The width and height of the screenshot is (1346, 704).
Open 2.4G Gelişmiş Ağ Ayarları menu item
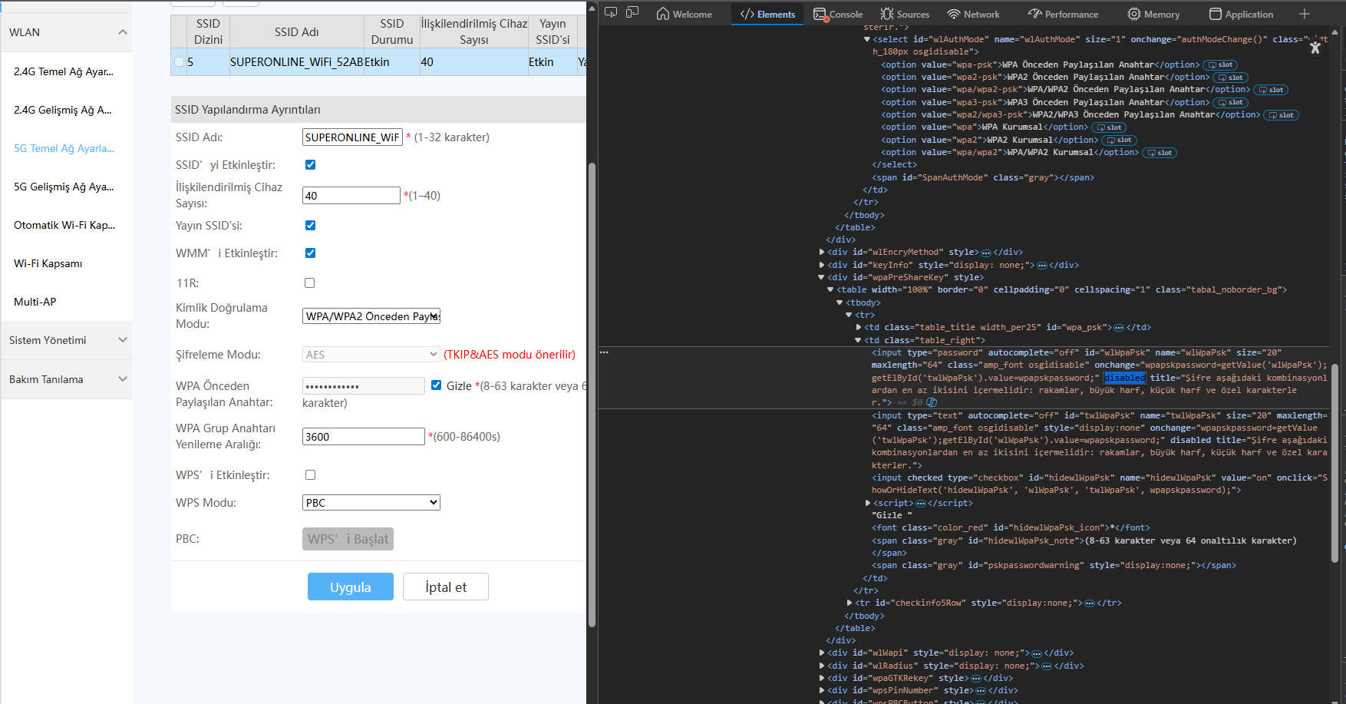pyautogui.click(x=63, y=110)
